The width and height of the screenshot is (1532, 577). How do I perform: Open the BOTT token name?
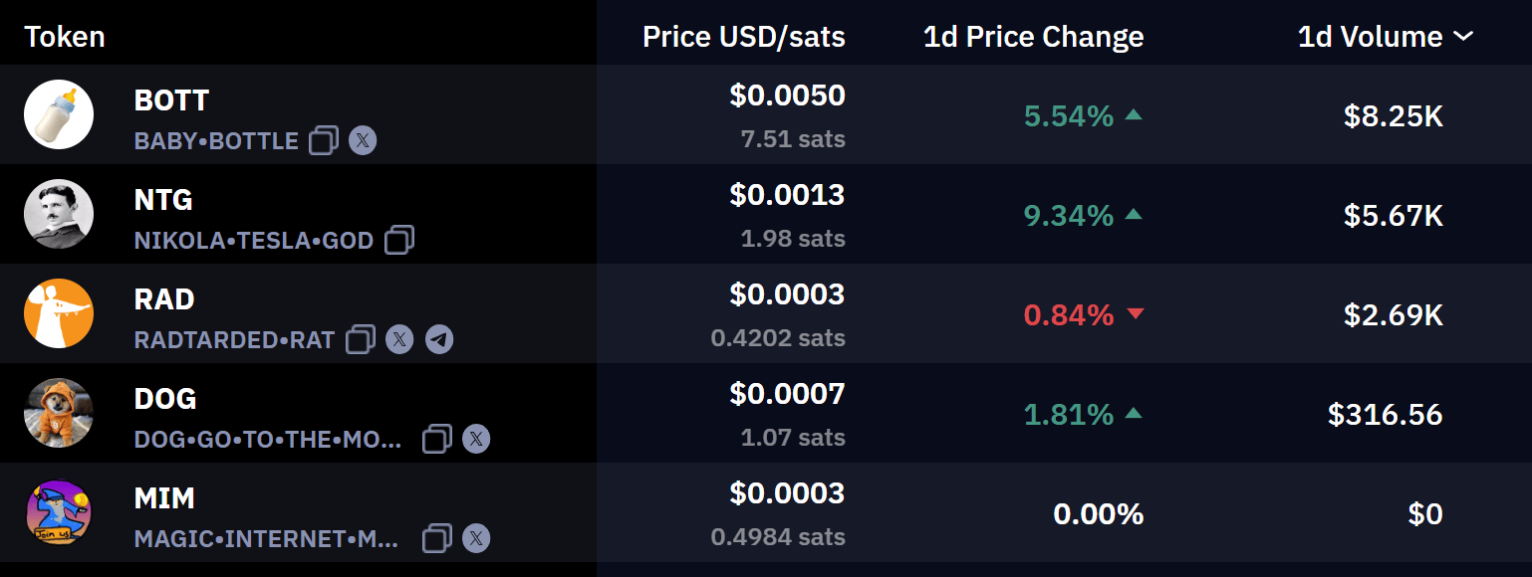(x=171, y=100)
